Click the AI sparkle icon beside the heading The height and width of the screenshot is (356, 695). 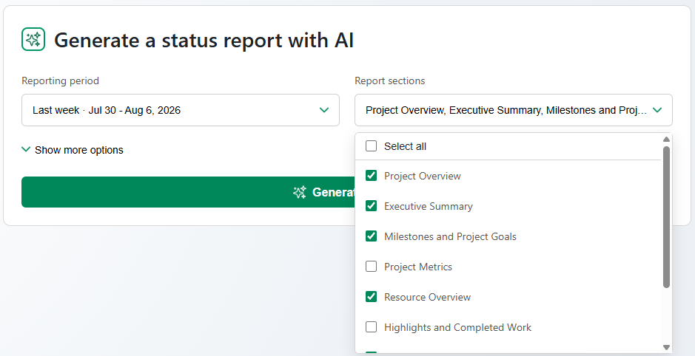tap(33, 39)
